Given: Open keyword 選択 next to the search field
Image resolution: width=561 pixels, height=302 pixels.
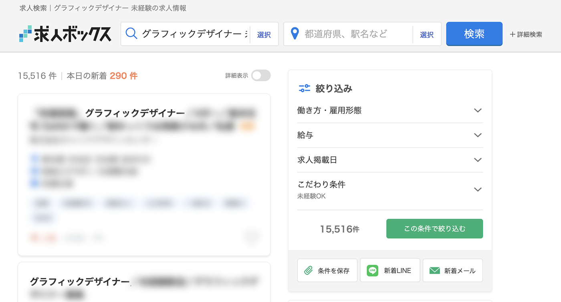Looking at the screenshot, I should [264, 34].
